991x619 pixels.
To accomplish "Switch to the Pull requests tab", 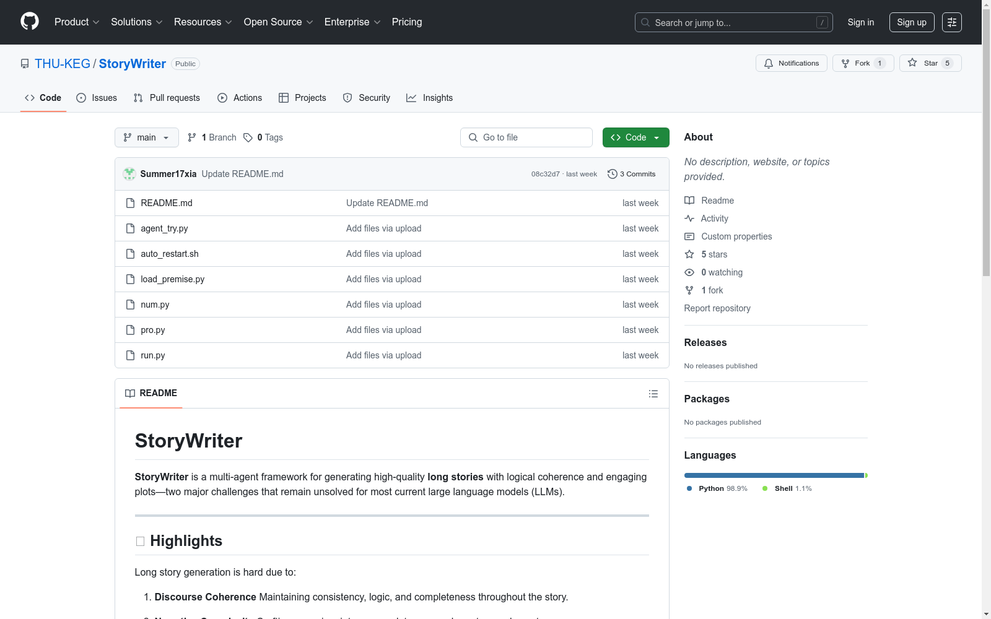I will 167,98.
